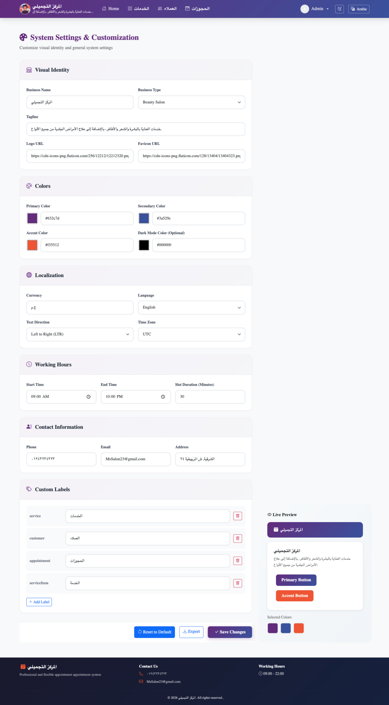Remove the appointment label with trash icon

[x=238, y=561]
